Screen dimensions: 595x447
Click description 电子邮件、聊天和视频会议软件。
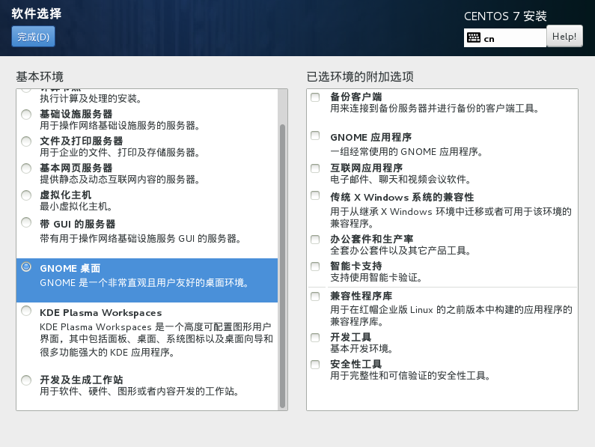click(400, 179)
